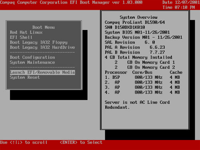Click 2 GB On Memory Card 1
The width and height of the screenshot is (200, 150).
coord(145,62)
